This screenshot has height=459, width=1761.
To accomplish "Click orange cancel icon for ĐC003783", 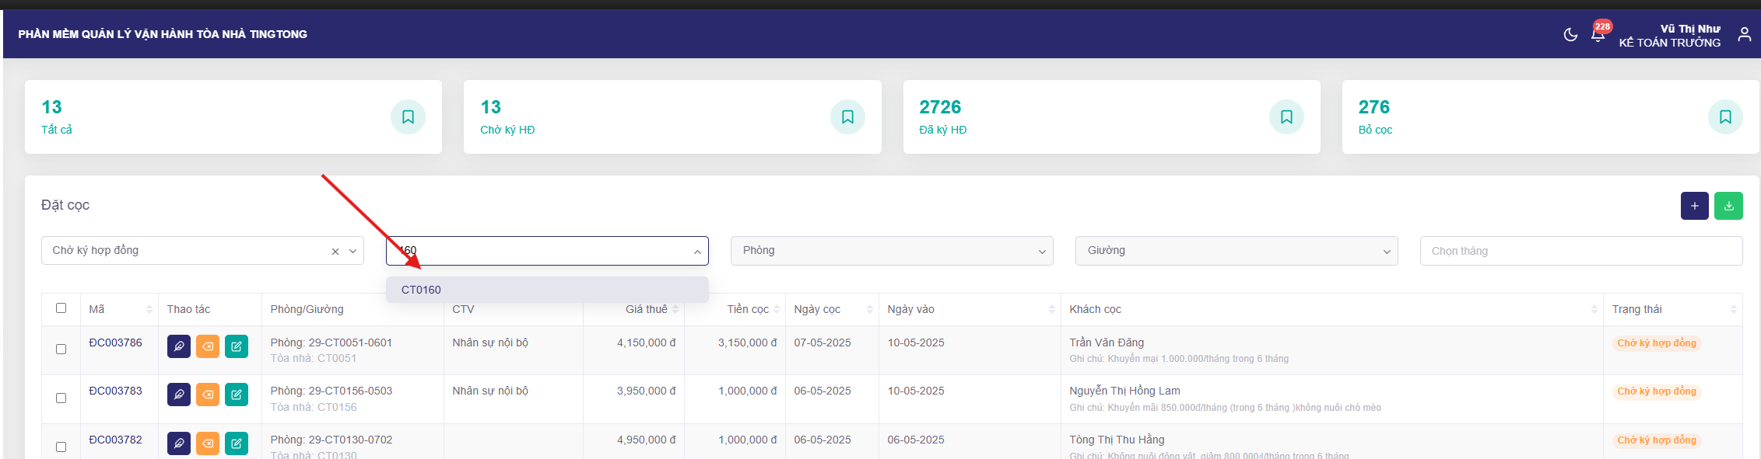I will click(208, 395).
